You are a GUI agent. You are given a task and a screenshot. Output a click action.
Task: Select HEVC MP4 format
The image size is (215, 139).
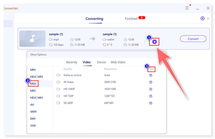click(x=37, y=77)
